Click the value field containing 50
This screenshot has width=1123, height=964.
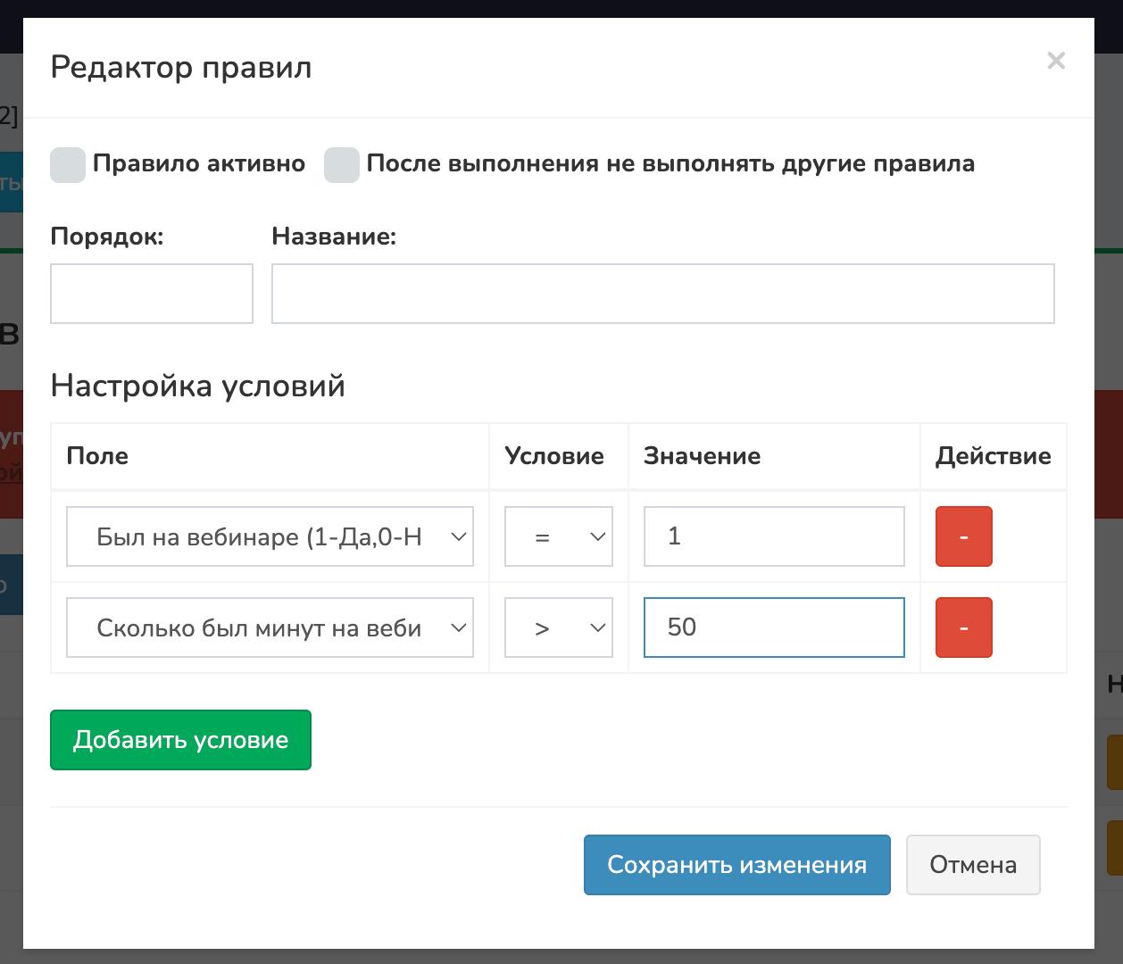774,627
